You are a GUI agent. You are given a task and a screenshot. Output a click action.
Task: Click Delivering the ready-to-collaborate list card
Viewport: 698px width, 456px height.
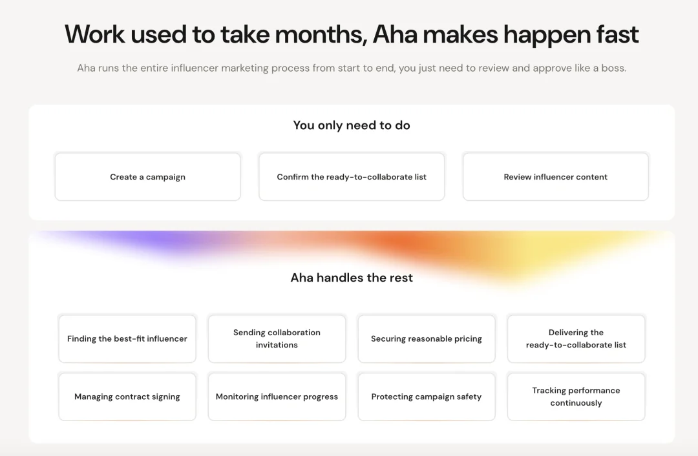(x=576, y=338)
